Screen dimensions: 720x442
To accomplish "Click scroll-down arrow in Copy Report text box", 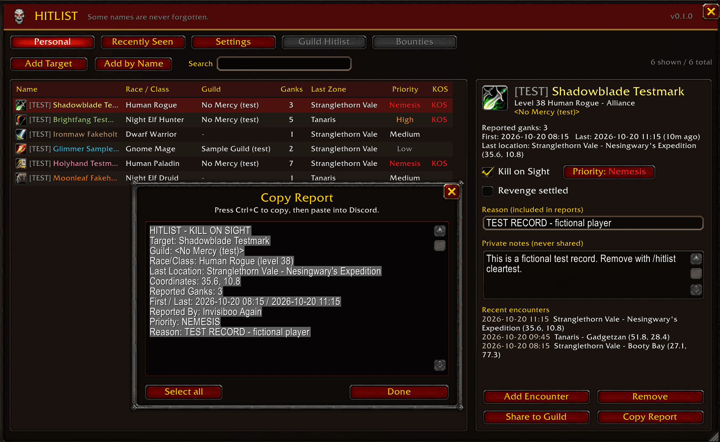I will click(440, 365).
